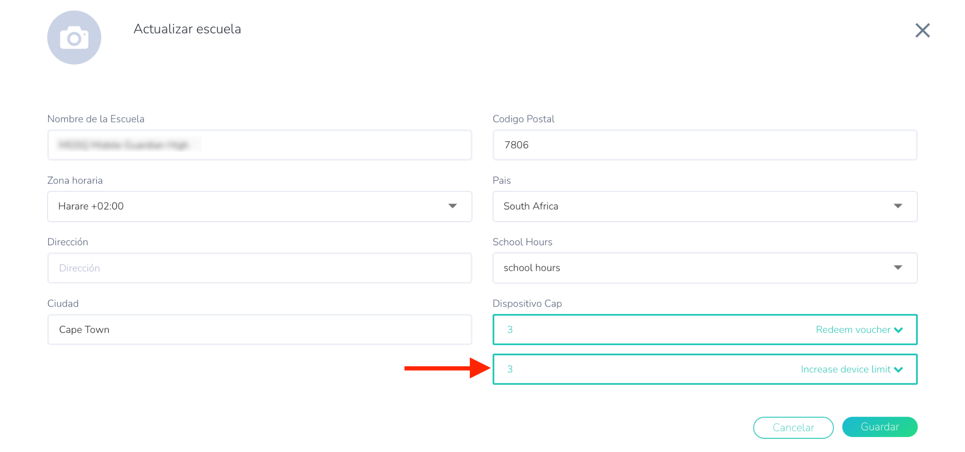Click the Zona horaria dropdown arrow
Viewport: 965px width, 452px height.
pyautogui.click(x=452, y=206)
